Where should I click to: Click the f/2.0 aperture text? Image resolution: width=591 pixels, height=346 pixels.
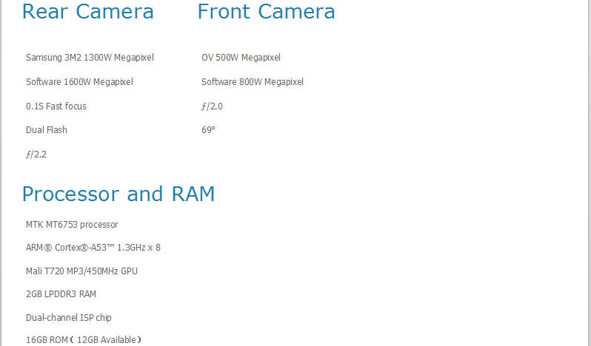pyautogui.click(x=212, y=106)
